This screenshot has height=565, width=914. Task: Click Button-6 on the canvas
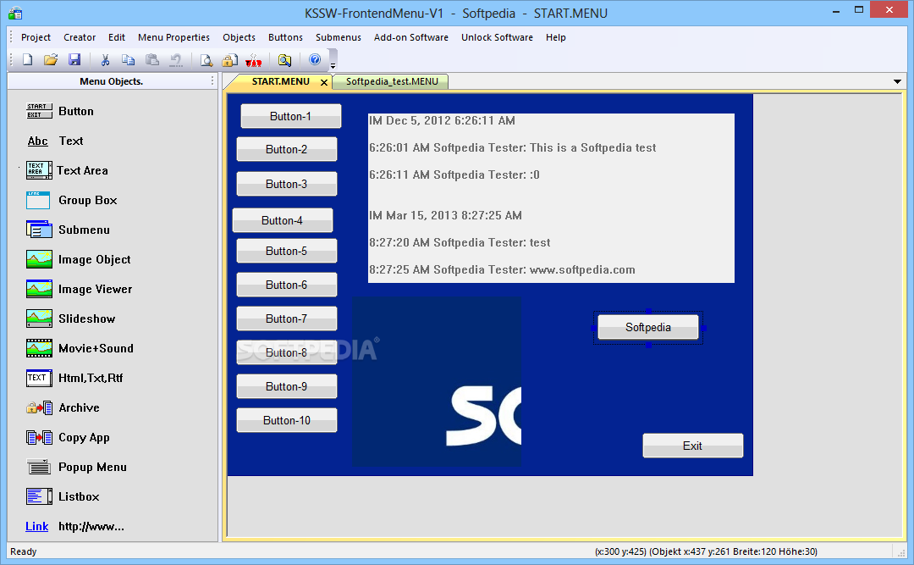coord(287,285)
